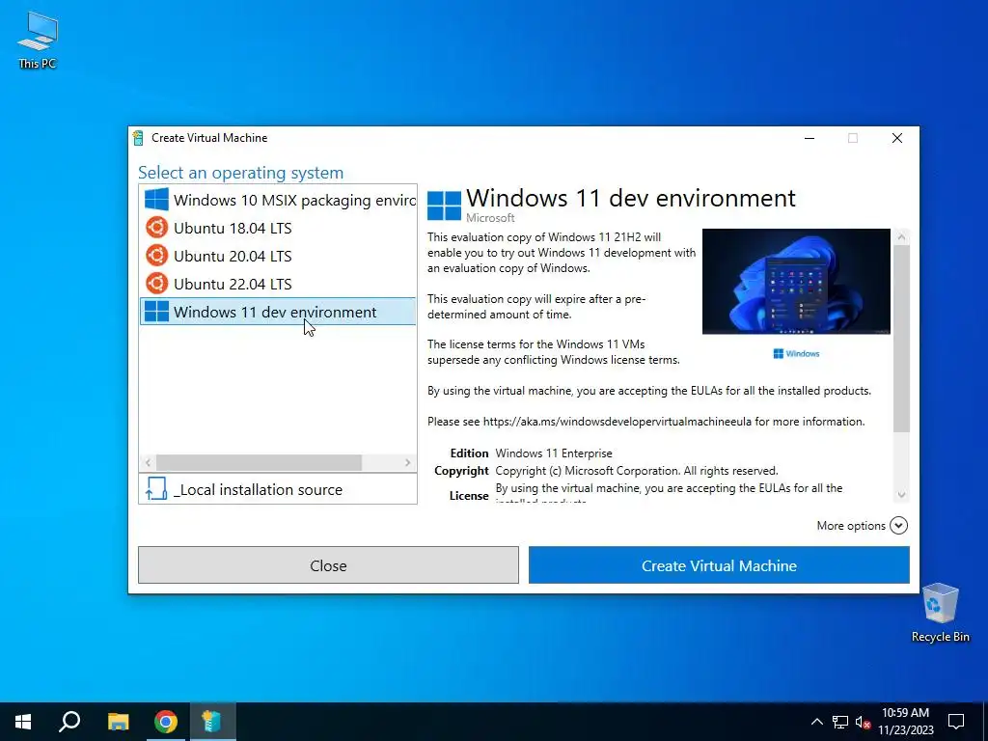Open taskbar Search
Image resolution: width=988 pixels, height=741 pixels.
pyautogui.click(x=69, y=722)
